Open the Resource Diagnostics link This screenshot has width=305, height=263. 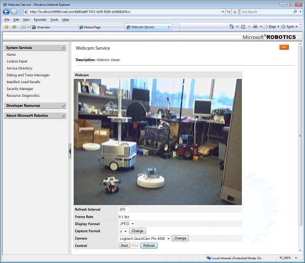[23, 96]
